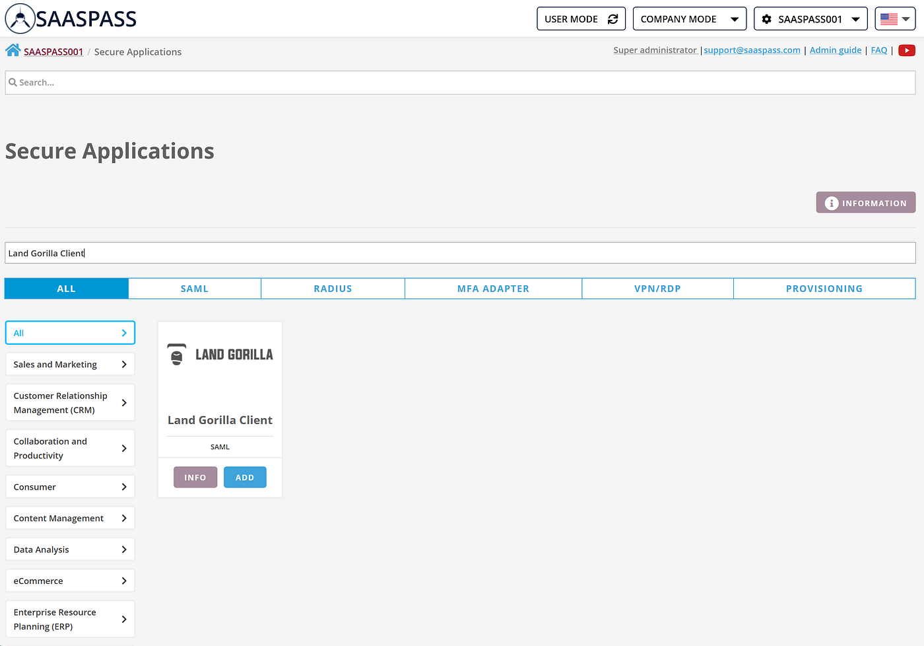Screen dimensions: 924x646
Task: Select the ALL tab
Action: [67, 289]
